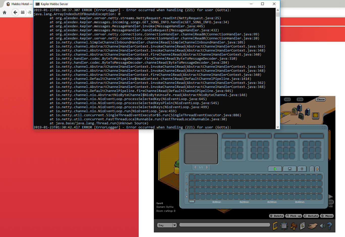
Task: Click the browser Home icon
Action: pos(4,12)
